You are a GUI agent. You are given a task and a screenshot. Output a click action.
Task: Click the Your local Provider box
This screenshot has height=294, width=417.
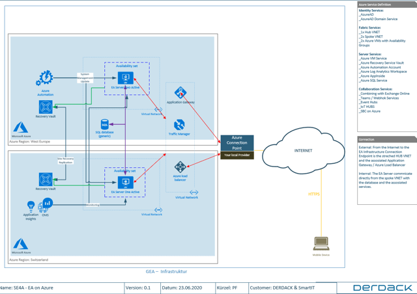click(237, 155)
